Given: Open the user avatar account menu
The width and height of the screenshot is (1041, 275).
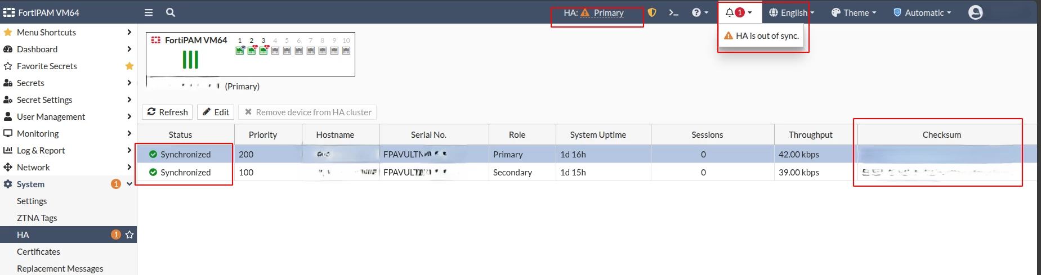Looking at the screenshot, I should (x=975, y=12).
